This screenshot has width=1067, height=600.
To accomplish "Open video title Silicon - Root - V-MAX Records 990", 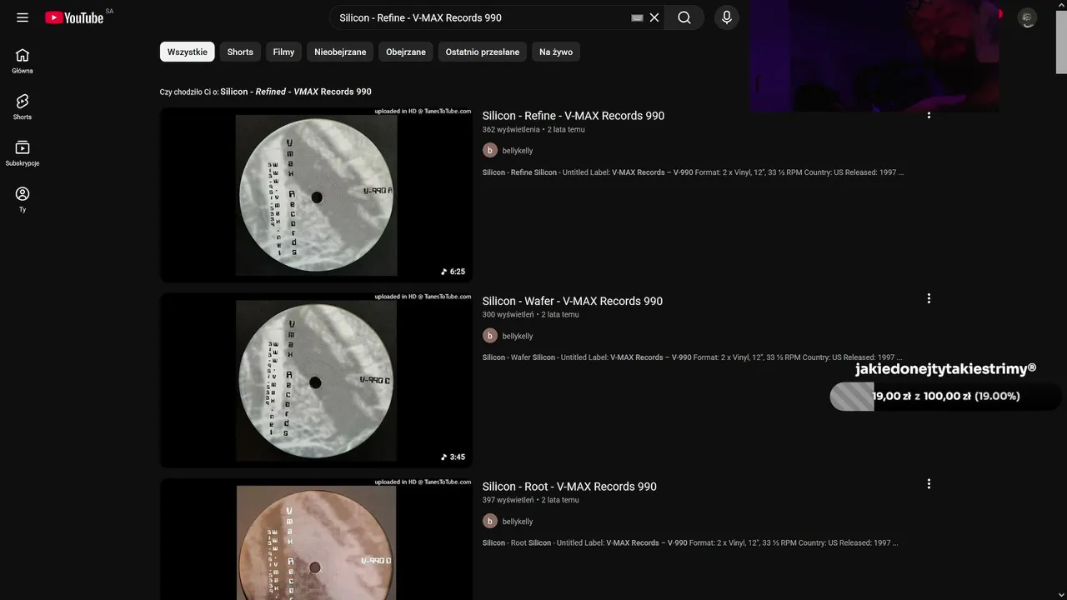I will 569,487.
